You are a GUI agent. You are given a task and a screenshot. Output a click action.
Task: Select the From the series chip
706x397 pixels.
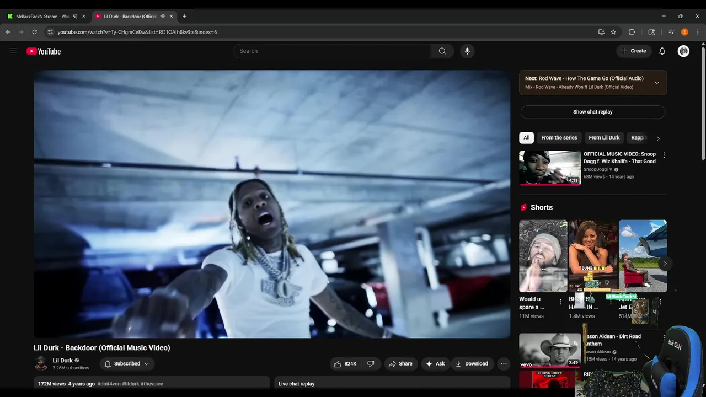559,138
